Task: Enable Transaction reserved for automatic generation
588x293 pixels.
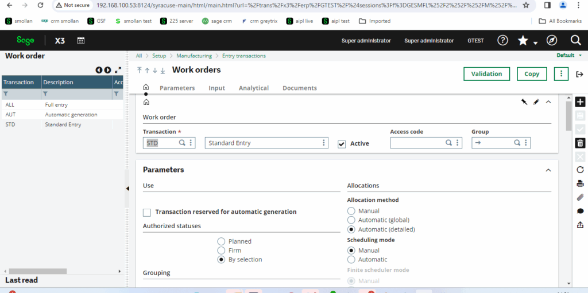Action: (147, 212)
